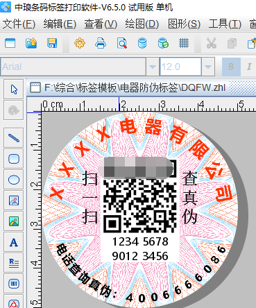The image size is (256, 308).
Task: Select the barcode tool
Action: [x=14, y=284]
